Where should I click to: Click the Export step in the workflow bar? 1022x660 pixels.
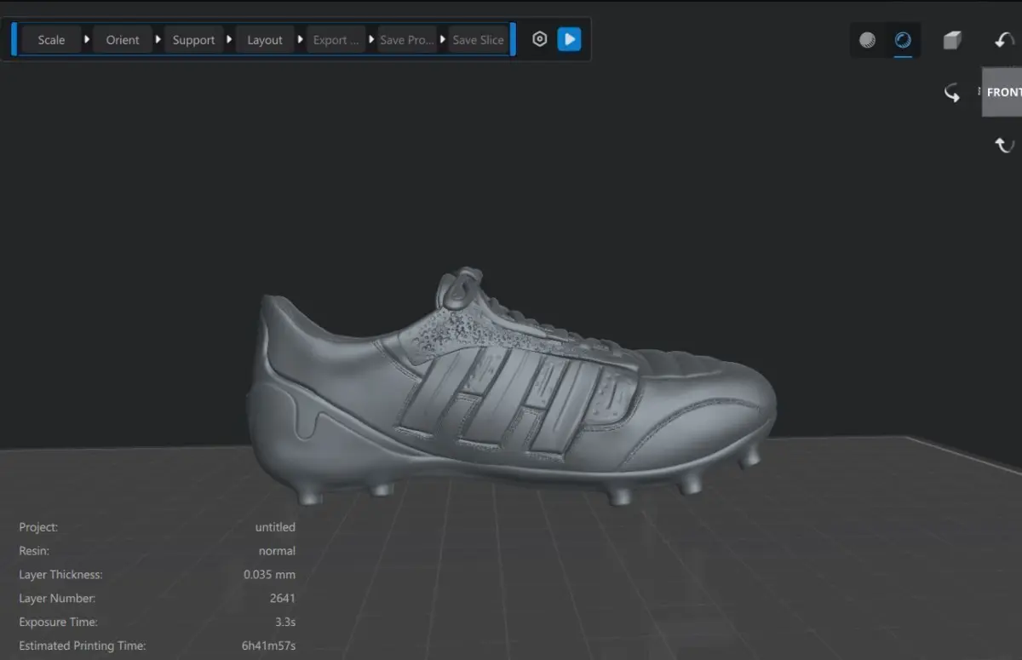click(x=336, y=40)
